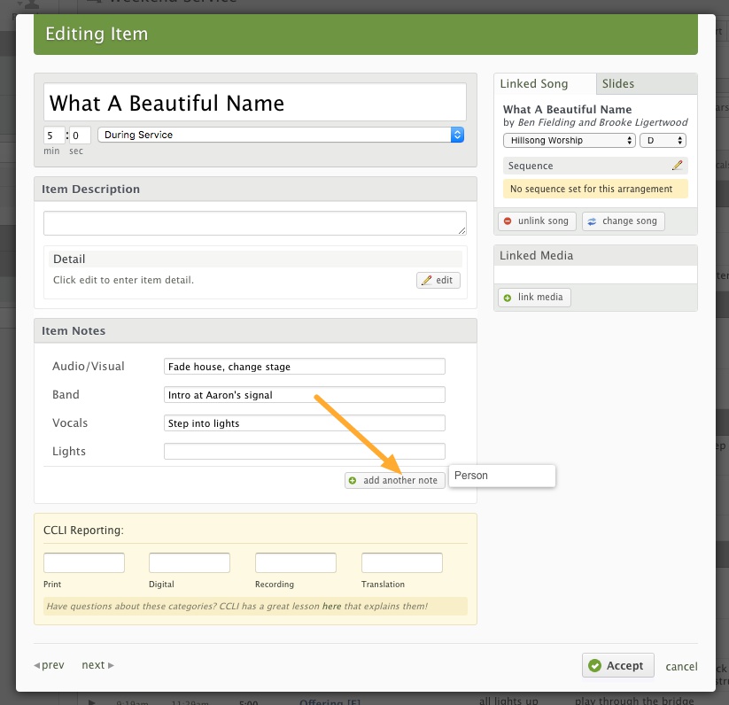The image size is (729, 705).
Task: Click the seconds length field
Action: point(80,136)
